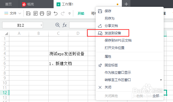Screen dimensions: 173x102
Task: Select column A header
Action: [x=19, y=33]
